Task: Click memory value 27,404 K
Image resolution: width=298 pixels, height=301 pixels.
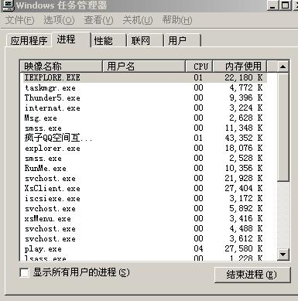Action: 243,188
